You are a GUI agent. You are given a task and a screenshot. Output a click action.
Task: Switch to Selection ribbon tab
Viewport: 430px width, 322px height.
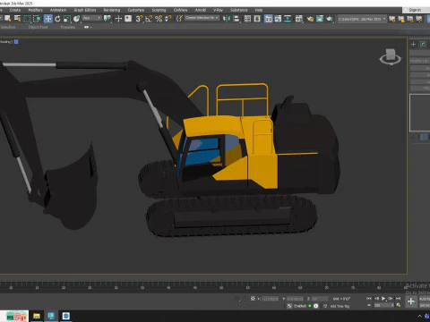(x=8, y=27)
